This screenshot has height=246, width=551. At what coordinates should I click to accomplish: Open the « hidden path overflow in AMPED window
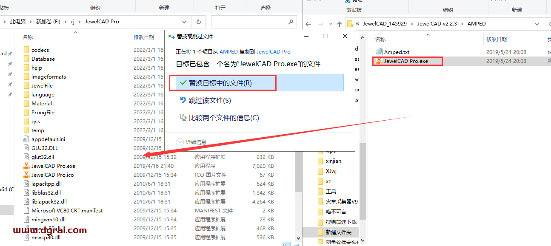click(358, 24)
